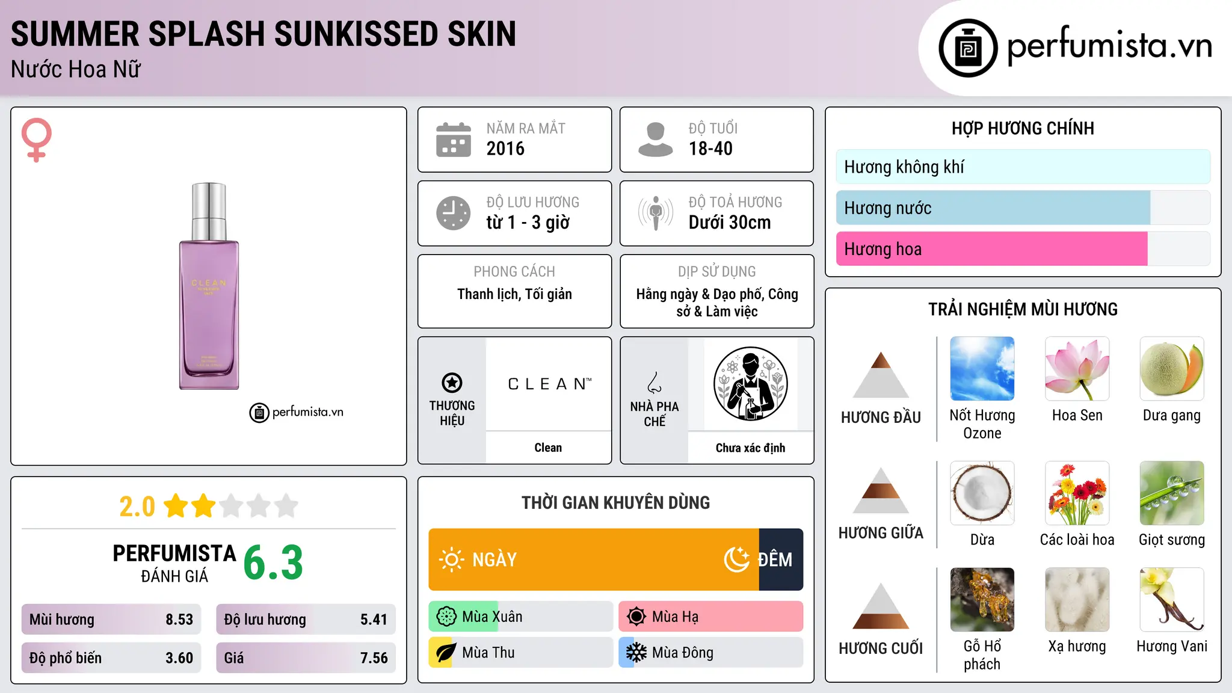Viewport: 1232px width, 693px height.
Task: Click the style value Thanh lịch, Tối giản
Action: (514, 294)
